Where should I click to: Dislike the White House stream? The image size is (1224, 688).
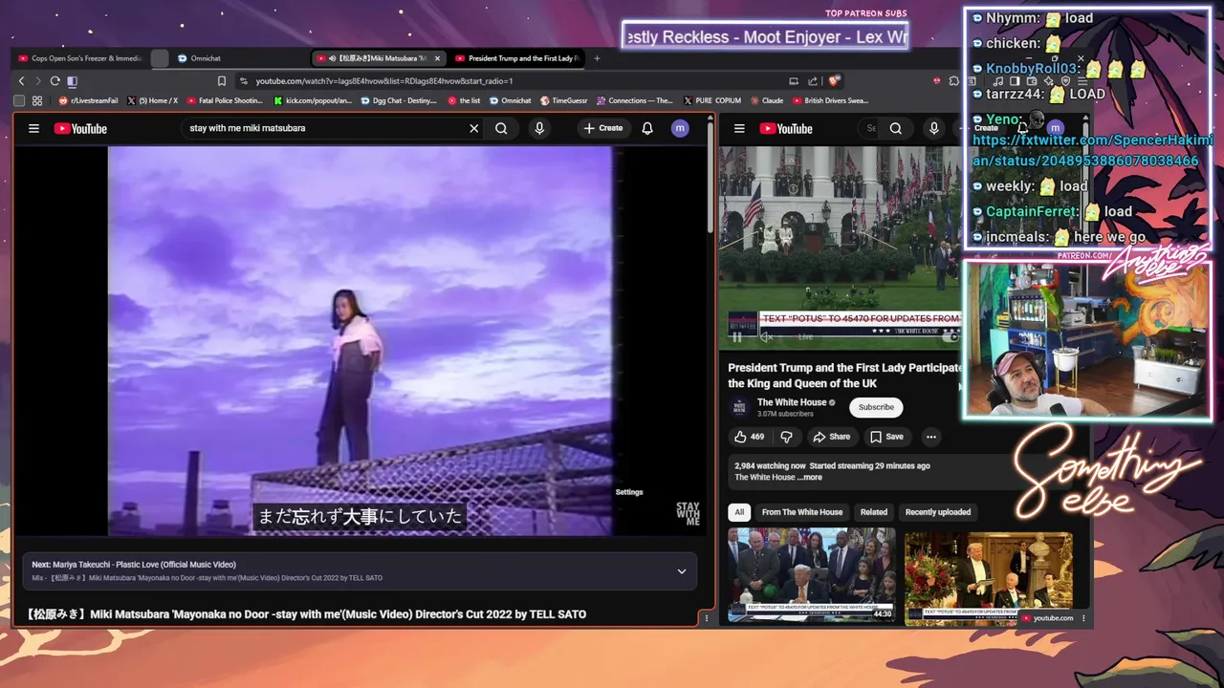[787, 437]
